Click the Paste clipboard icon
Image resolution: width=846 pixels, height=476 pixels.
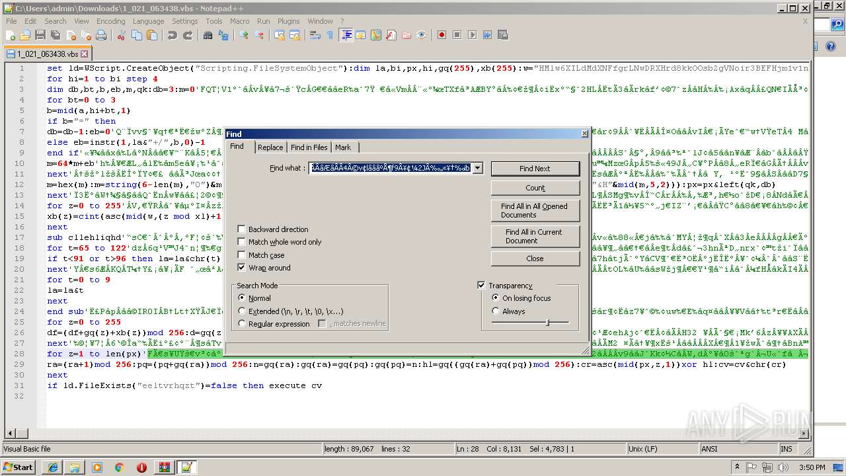[x=152, y=35]
